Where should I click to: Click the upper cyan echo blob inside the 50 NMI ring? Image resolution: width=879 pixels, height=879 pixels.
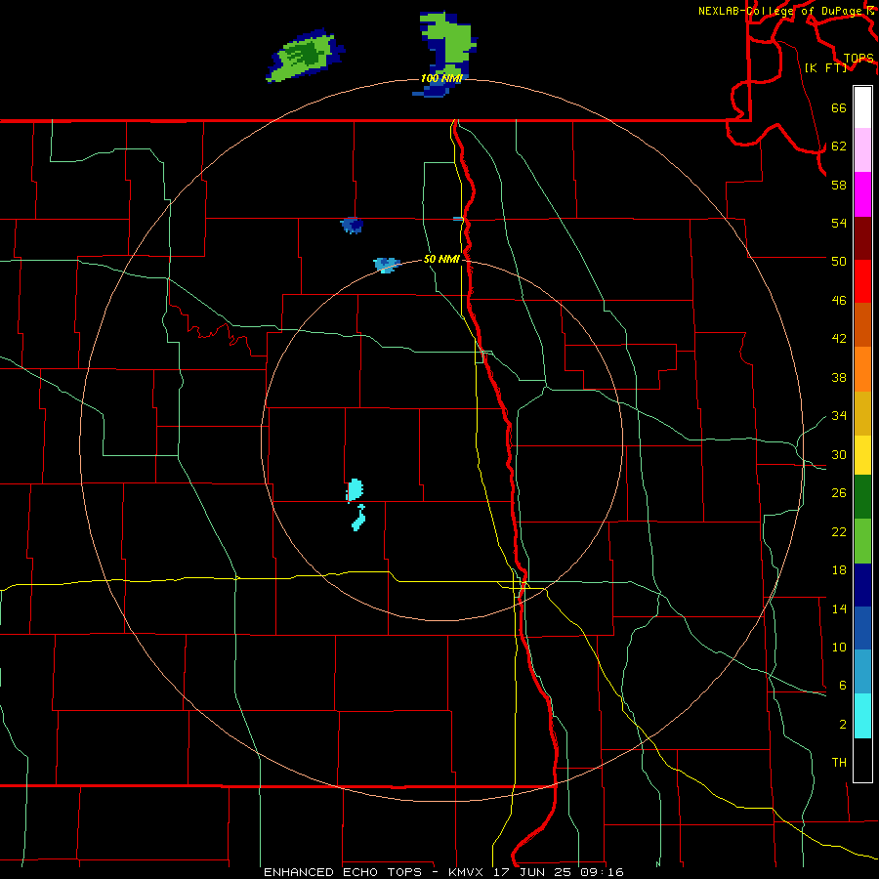point(355,490)
